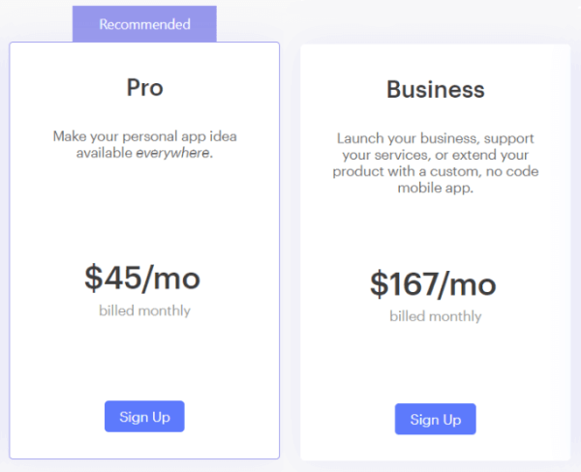This screenshot has height=472, width=581.
Task: Click the word "Make" in Pro description
Action: 69,136
